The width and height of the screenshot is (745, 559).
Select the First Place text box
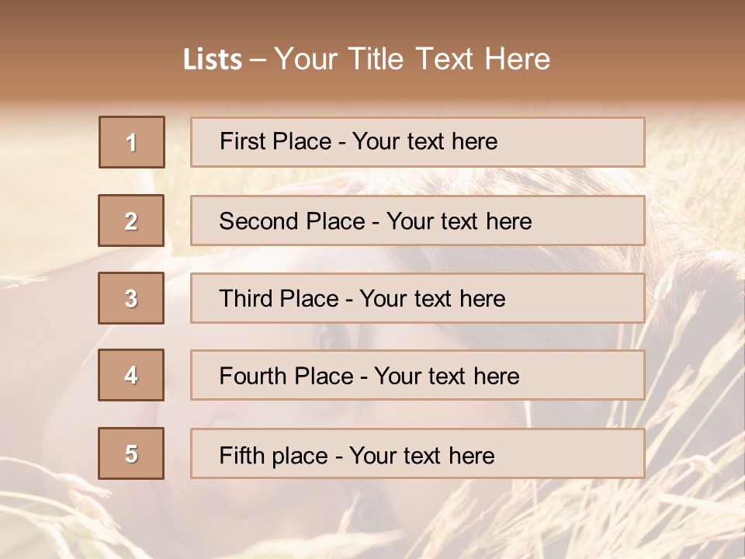point(418,142)
